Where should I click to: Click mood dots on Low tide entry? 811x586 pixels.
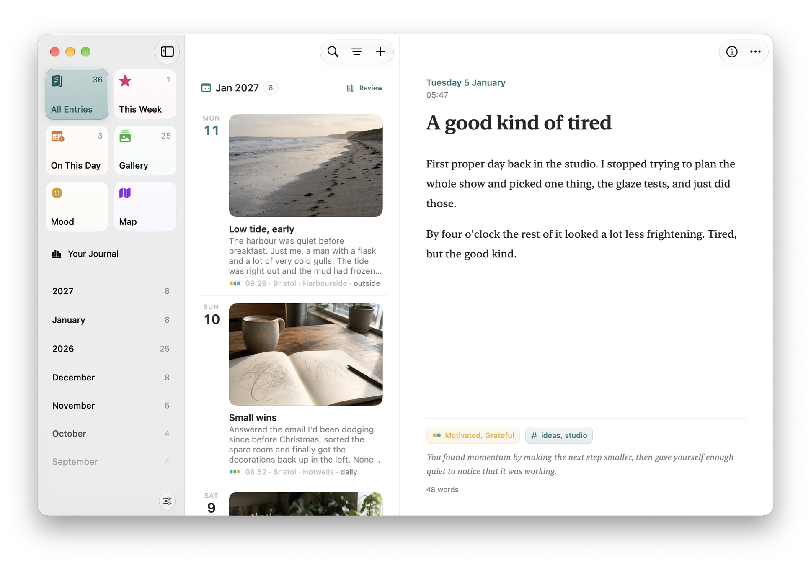235,283
